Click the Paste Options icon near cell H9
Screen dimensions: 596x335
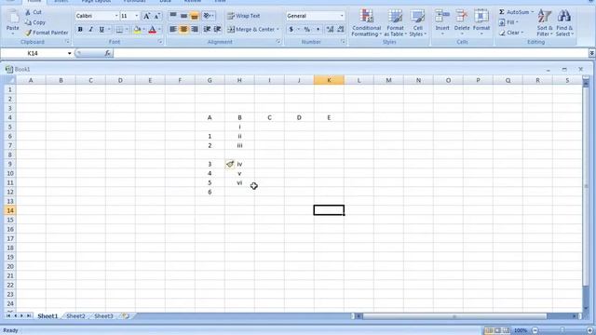pyautogui.click(x=230, y=164)
